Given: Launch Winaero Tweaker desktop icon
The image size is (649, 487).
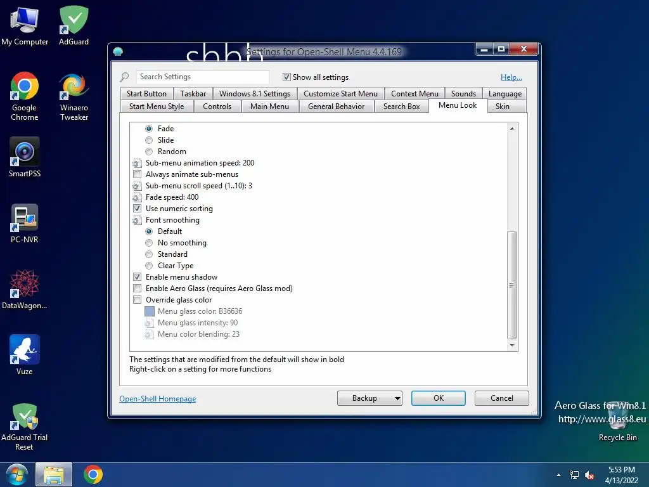Looking at the screenshot, I should pyautogui.click(x=74, y=97).
